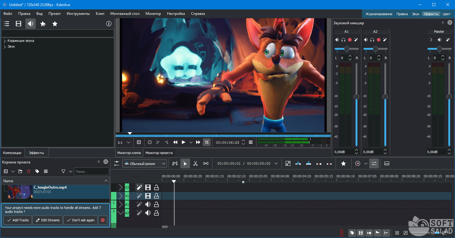The image size is (455, 238).
Task: Open the Монтажный стол menu
Action: coord(125,14)
